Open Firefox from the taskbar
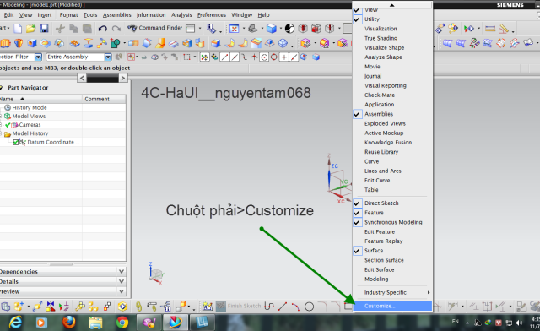 (x=69, y=323)
